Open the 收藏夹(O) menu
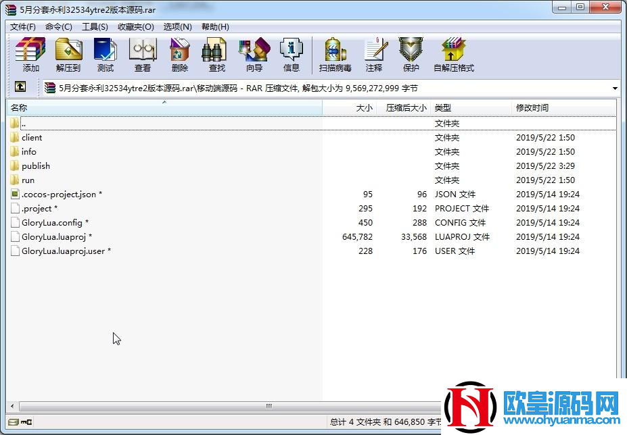 (136, 27)
